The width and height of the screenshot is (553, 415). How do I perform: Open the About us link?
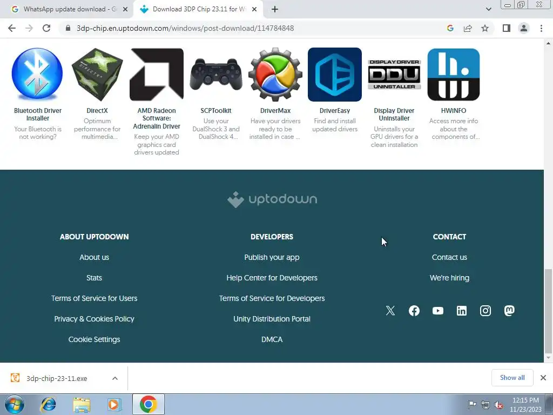pos(94,257)
